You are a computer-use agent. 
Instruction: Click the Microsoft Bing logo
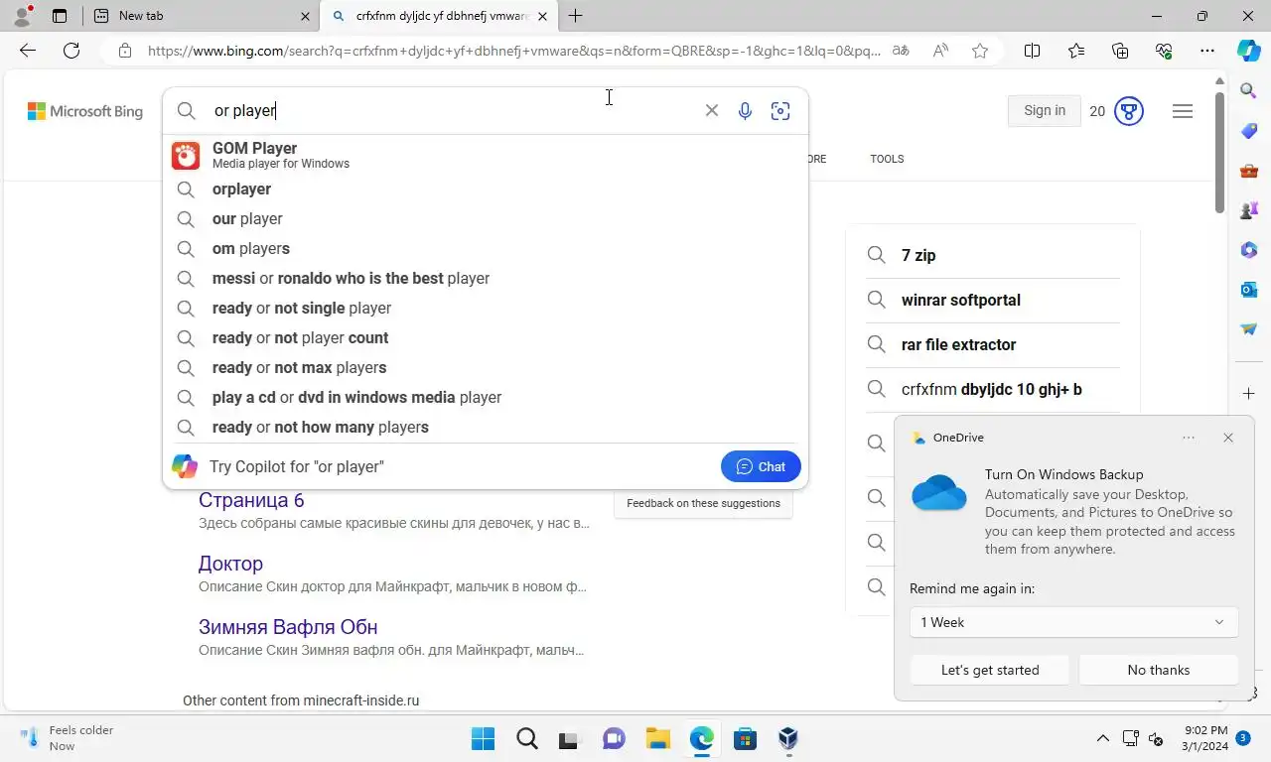click(85, 111)
